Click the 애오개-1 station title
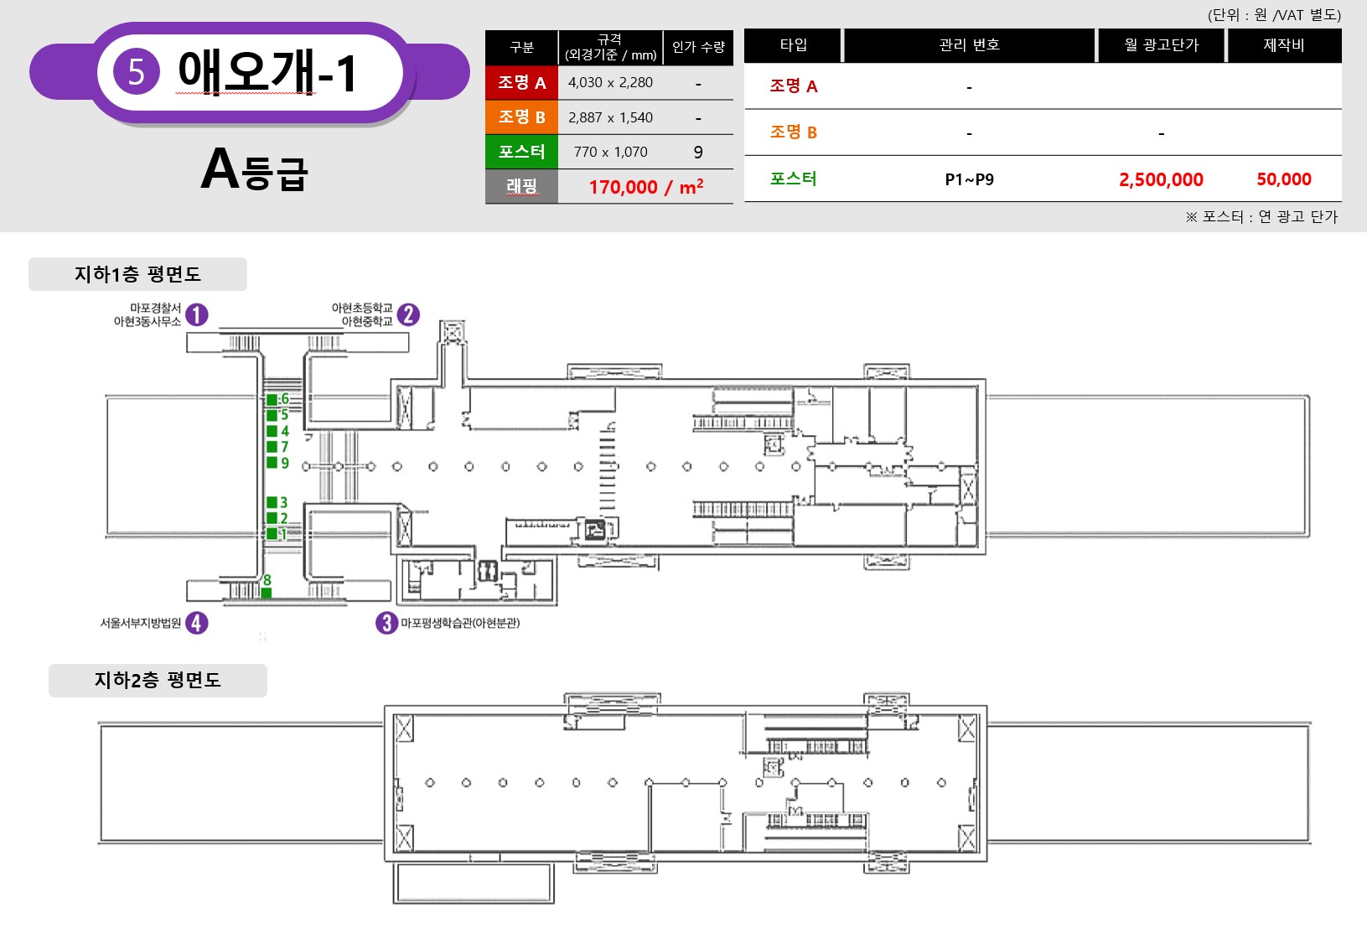The image size is (1367, 933). pyautogui.click(x=267, y=72)
